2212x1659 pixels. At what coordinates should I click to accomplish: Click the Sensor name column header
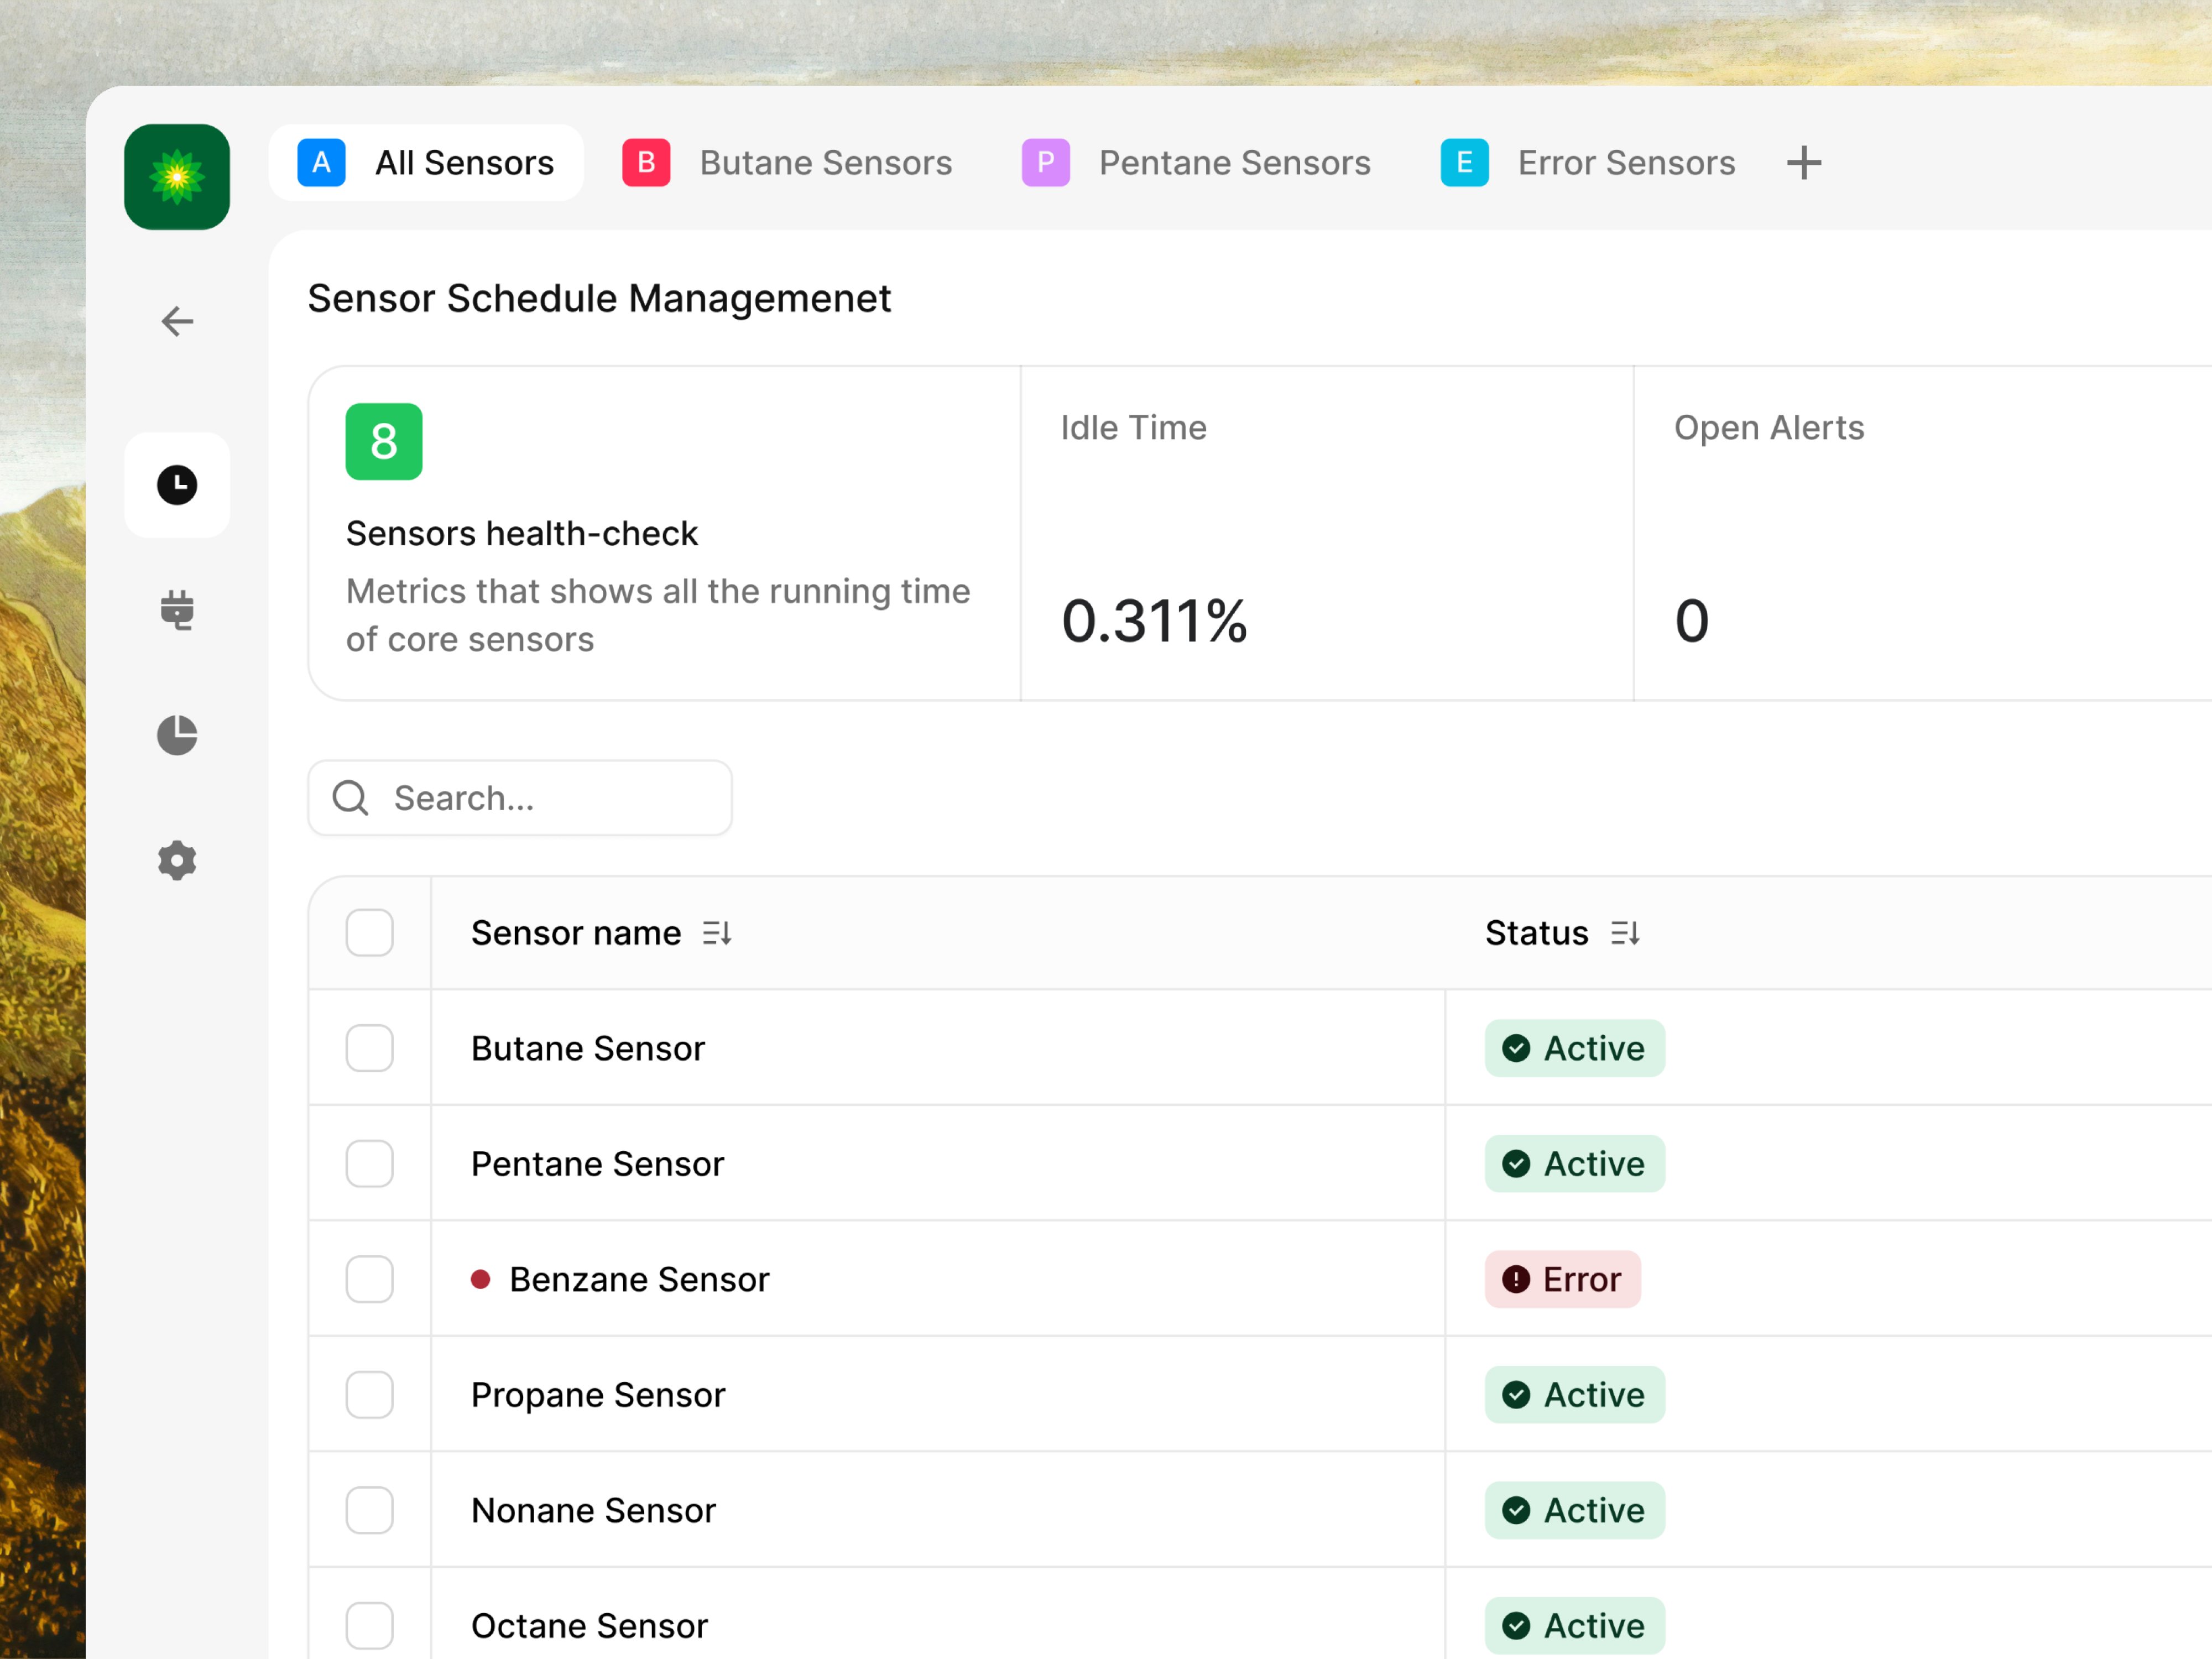pos(576,933)
